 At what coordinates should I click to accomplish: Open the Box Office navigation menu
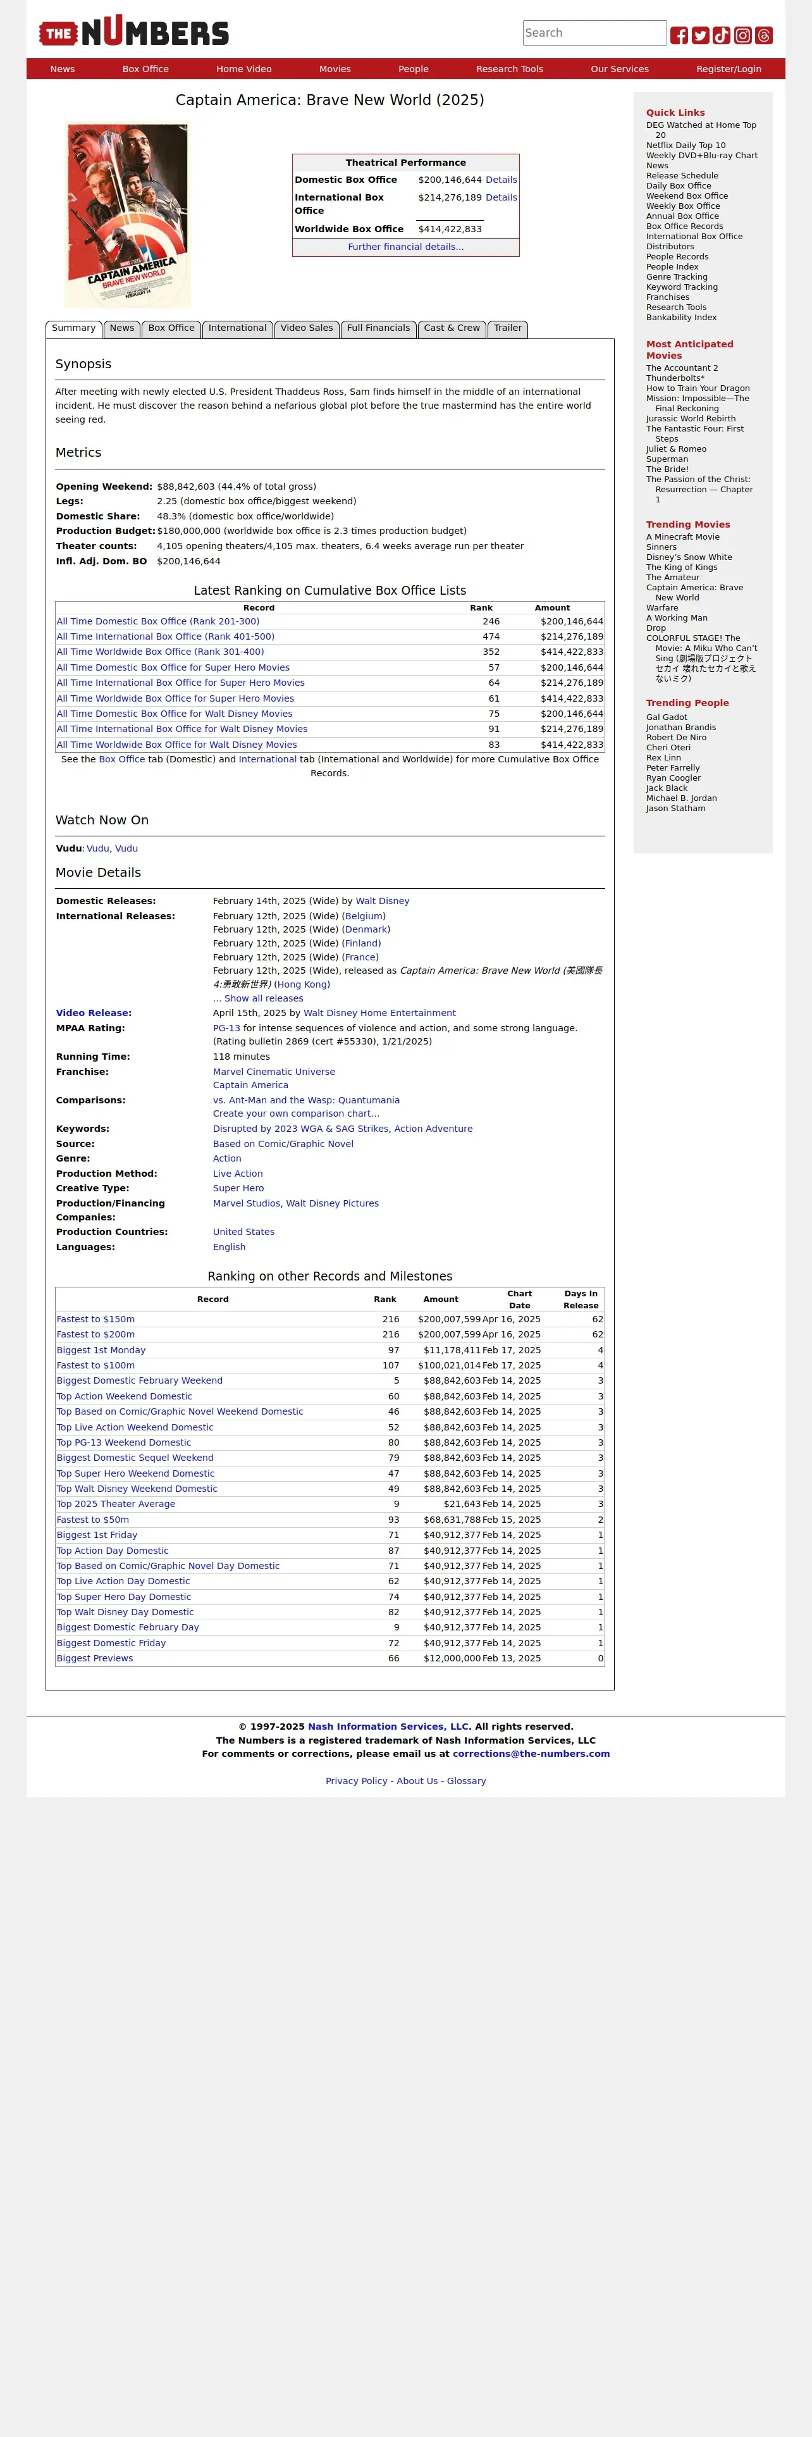(x=145, y=69)
